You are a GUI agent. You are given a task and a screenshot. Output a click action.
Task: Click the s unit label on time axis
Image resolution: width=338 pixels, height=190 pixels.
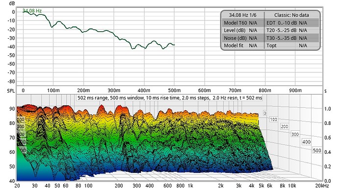click(x=325, y=91)
